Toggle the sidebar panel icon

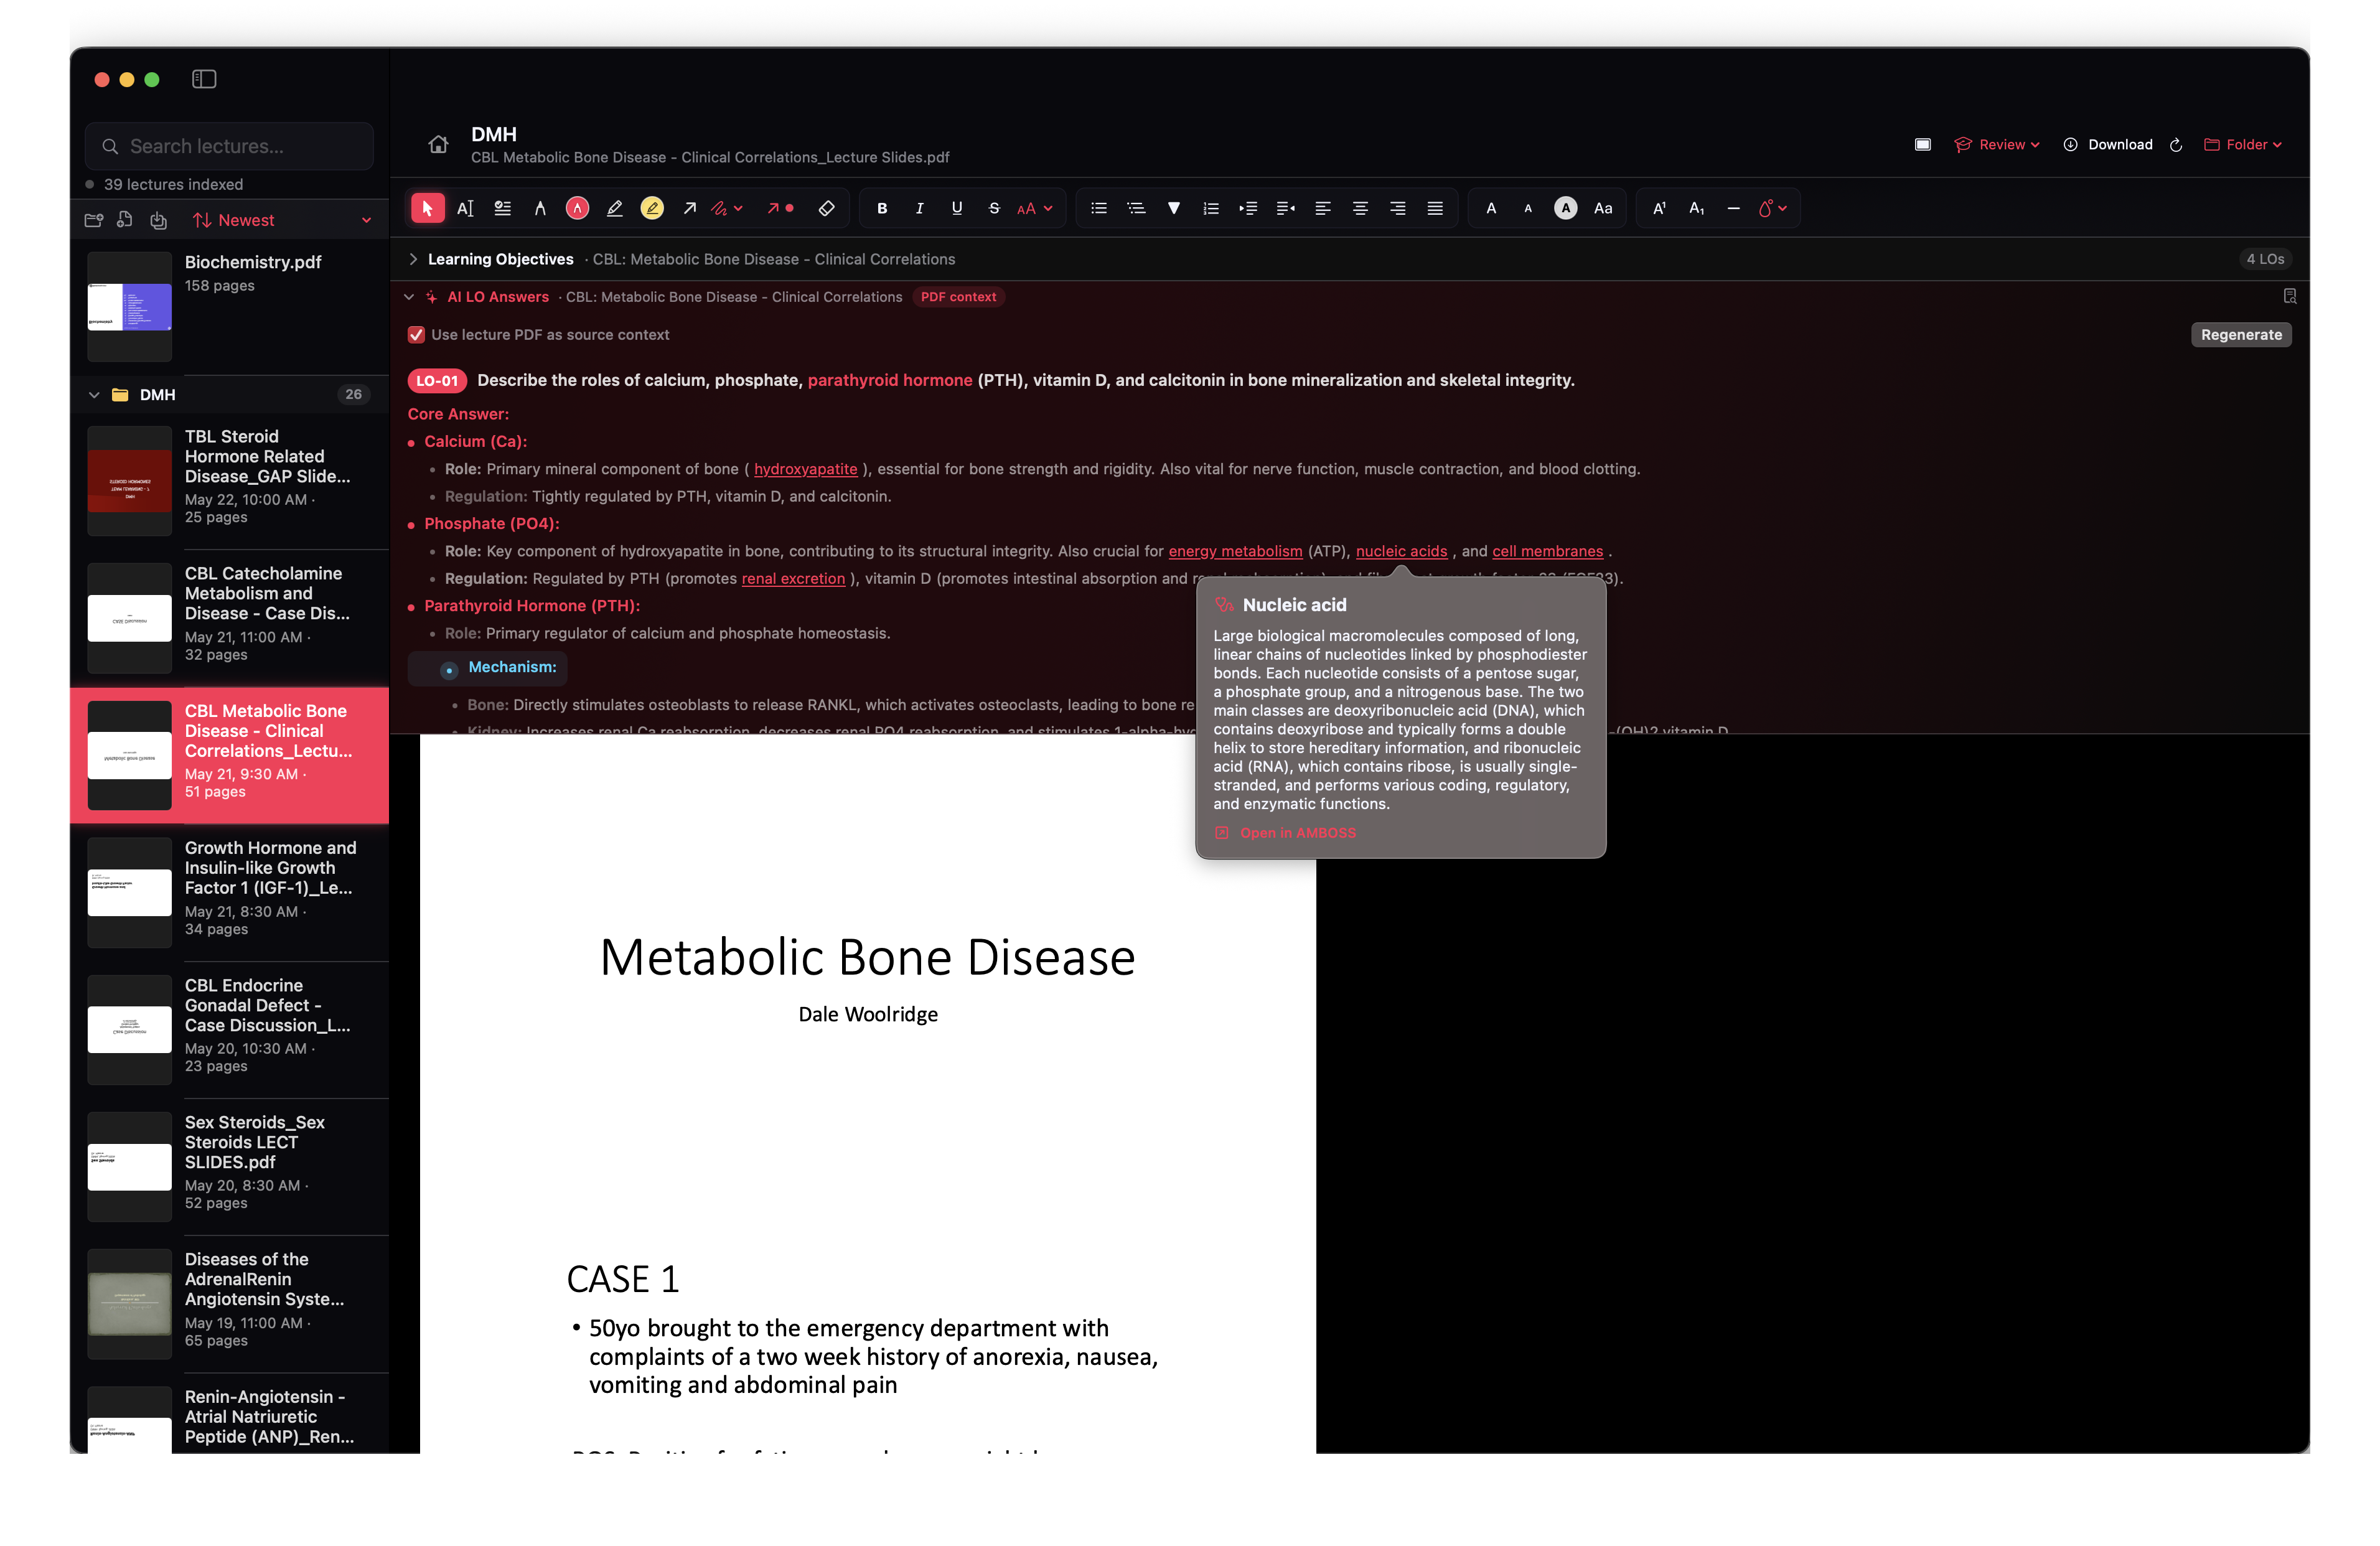coord(204,79)
